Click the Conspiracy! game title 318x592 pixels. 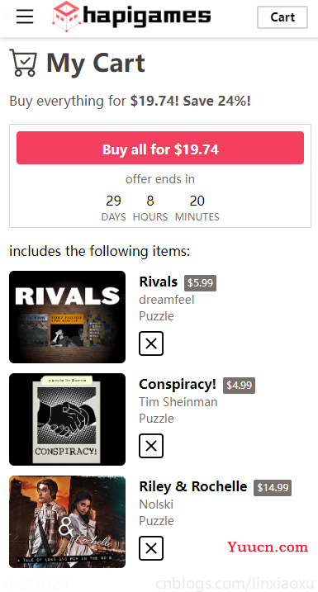pyautogui.click(x=178, y=385)
